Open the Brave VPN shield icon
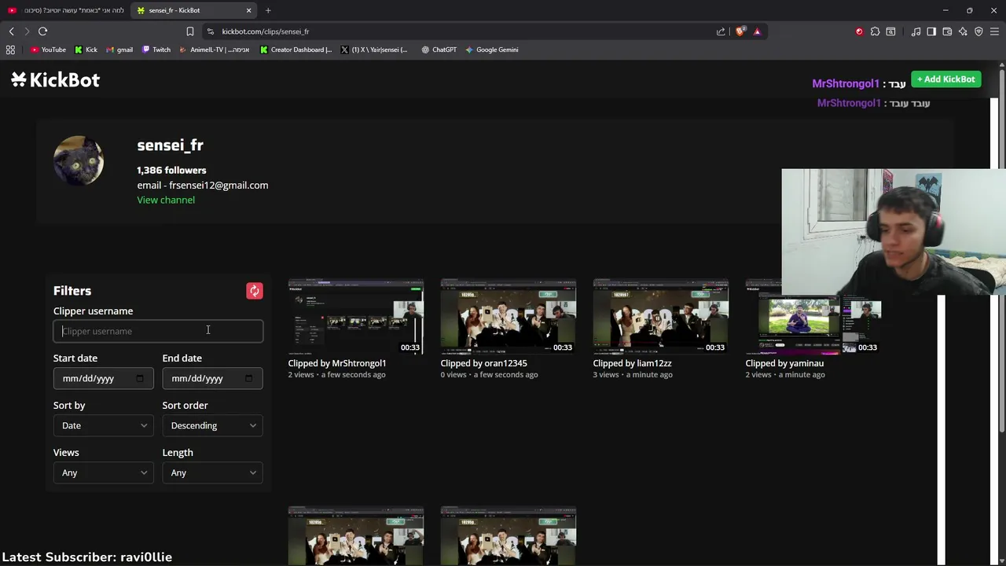Viewport: 1006px width, 566px height. coord(978,31)
